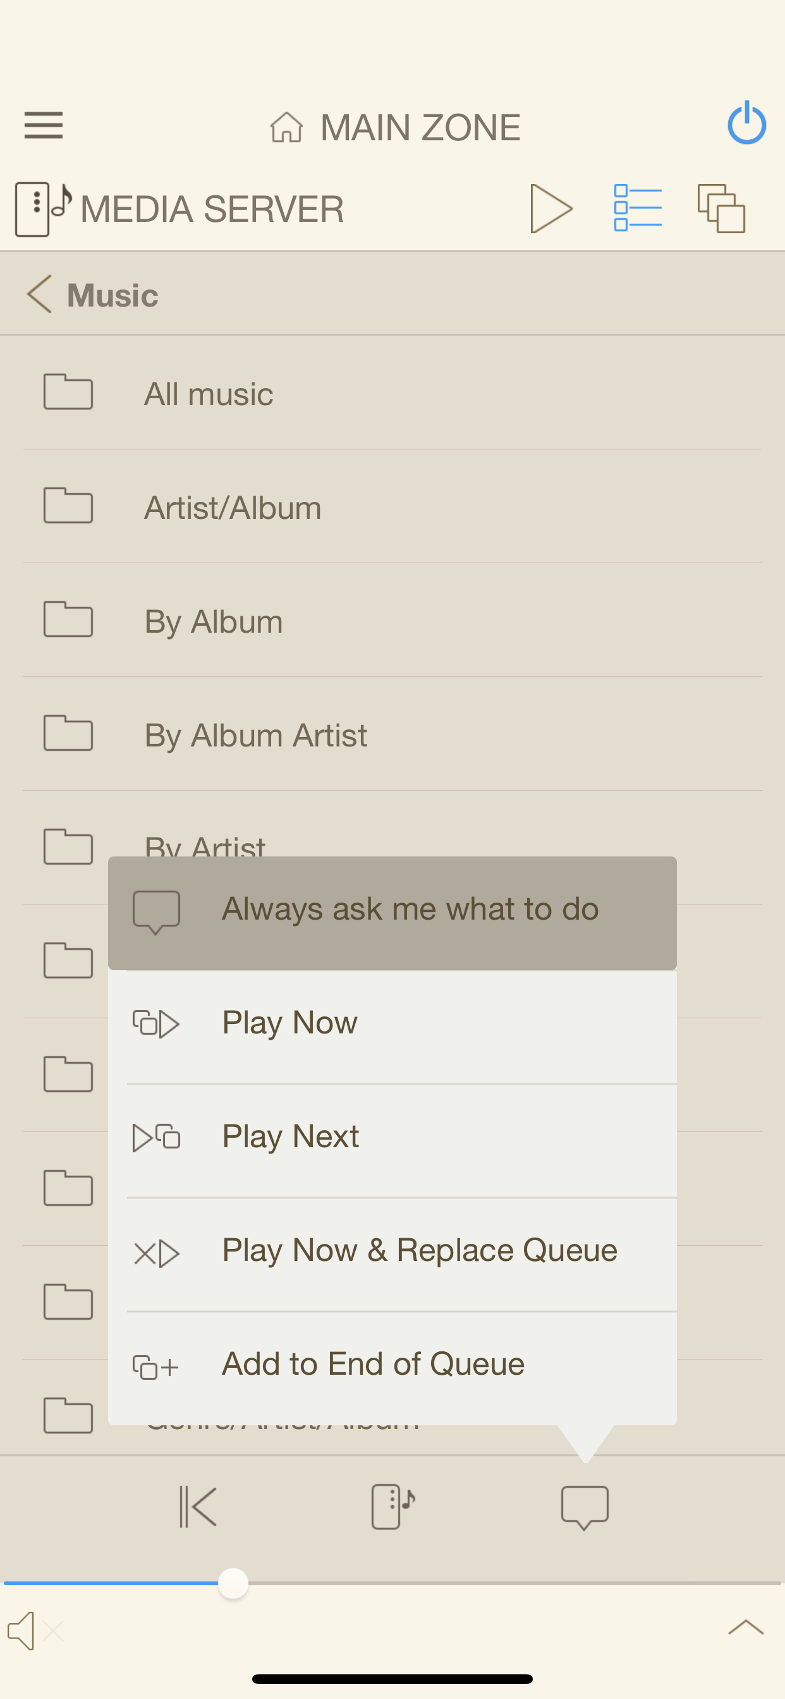Viewport: 785px width, 1699px height.
Task: Go back from Music folder
Action: click(x=40, y=294)
